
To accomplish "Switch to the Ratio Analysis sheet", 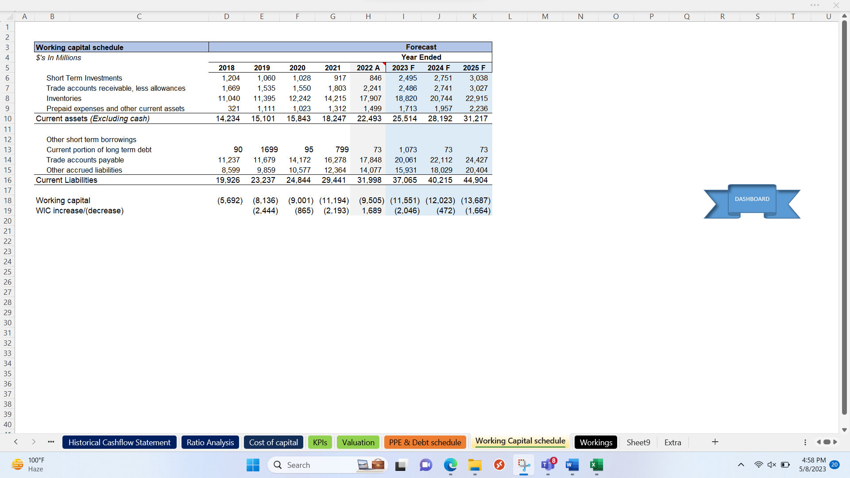I will 210,442.
